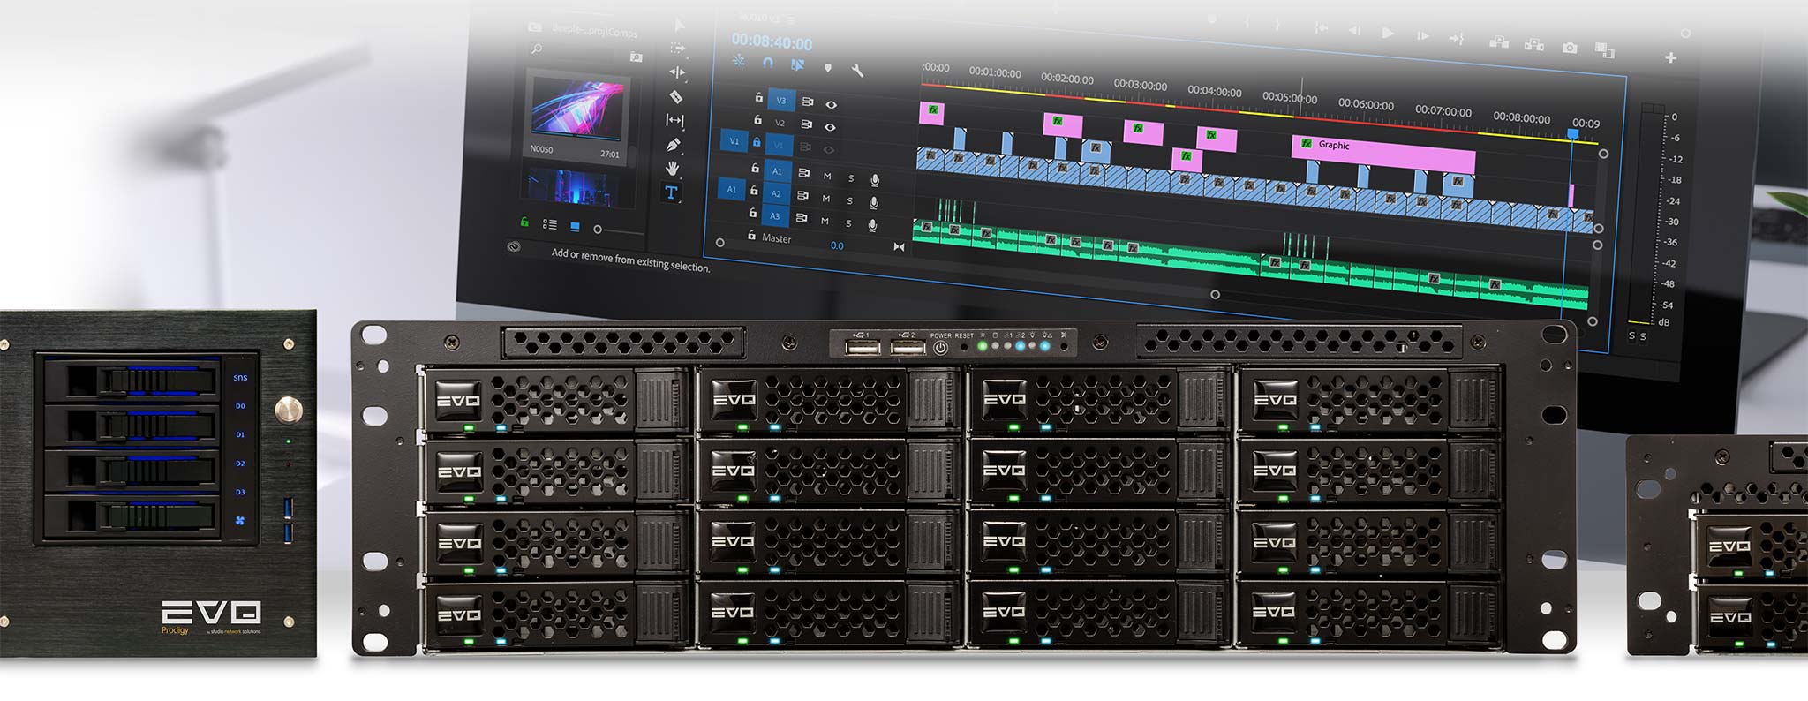This screenshot has width=1808, height=701.
Task: Export frame with camera icon
Action: point(1570,48)
